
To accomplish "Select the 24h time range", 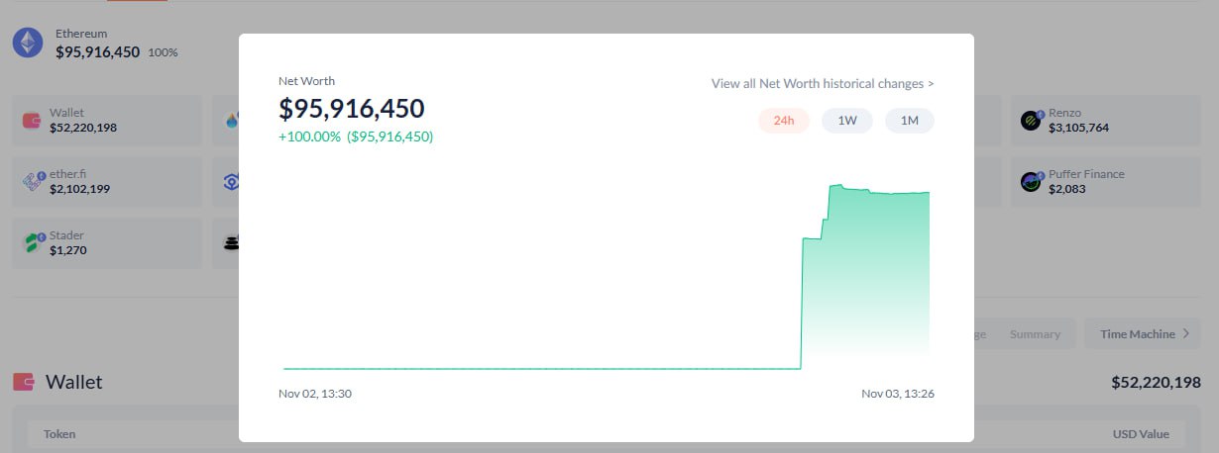I will 784,121.
